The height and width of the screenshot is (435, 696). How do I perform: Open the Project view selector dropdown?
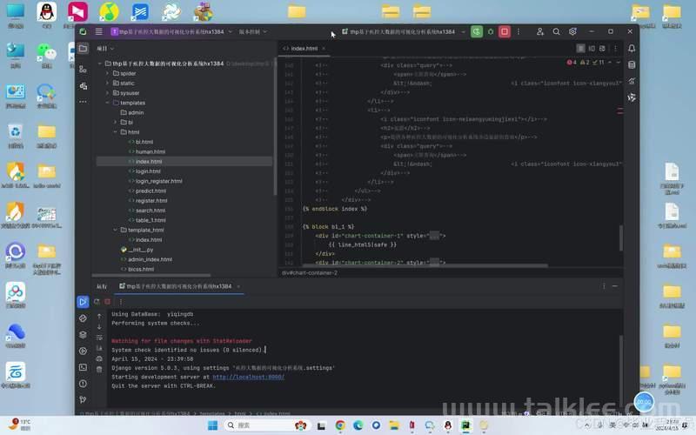pos(105,49)
